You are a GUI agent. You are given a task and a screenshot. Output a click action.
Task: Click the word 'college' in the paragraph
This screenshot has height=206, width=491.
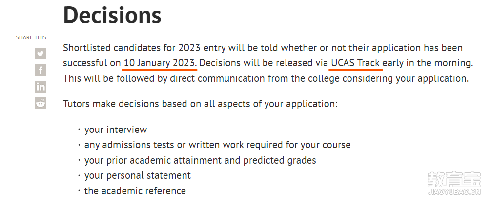[324, 78]
